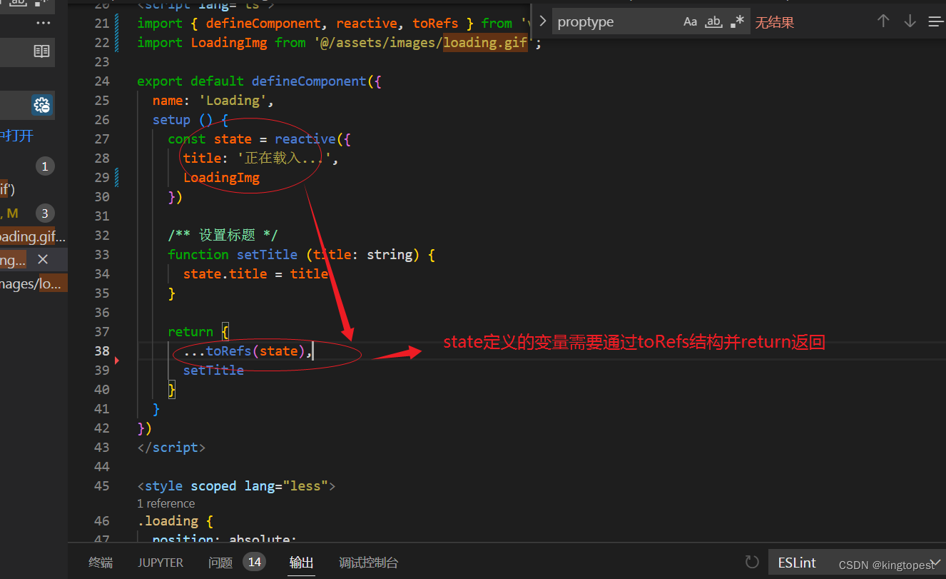Switch to the 终端 terminal tab
Image resolution: width=946 pixels, height=579 pixels.
[x=100, y=562]
